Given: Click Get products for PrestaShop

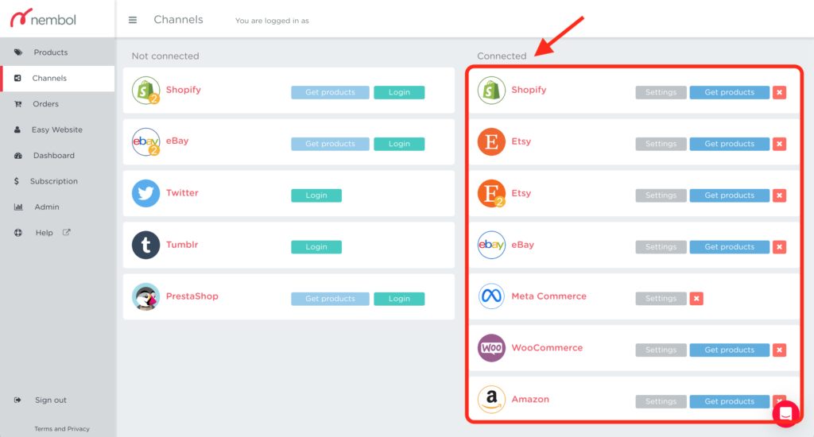Looking at the screenshot, I should tap(330, 299).
